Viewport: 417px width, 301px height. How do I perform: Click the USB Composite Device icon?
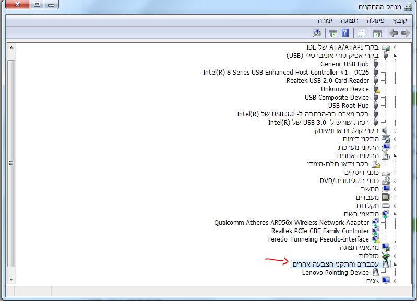point(376,98)
